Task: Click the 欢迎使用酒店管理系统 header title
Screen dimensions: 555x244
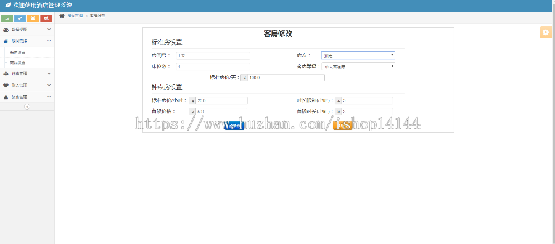Action: (43, 6)
